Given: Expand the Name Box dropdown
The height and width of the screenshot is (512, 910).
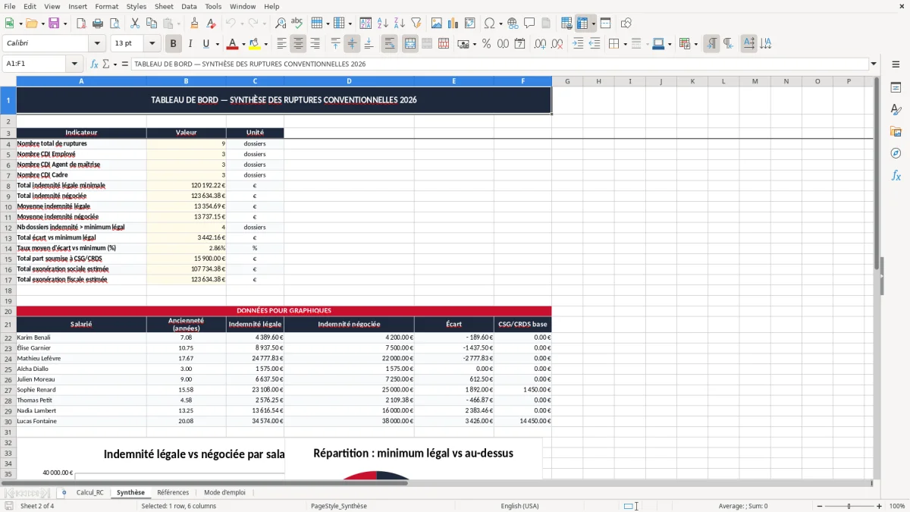Looking at the screenshot, I should [74, 64].
